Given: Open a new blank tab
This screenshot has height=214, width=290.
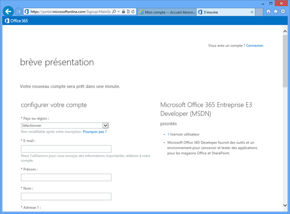Looking at the screenshot, I should (x=259, y=12).
